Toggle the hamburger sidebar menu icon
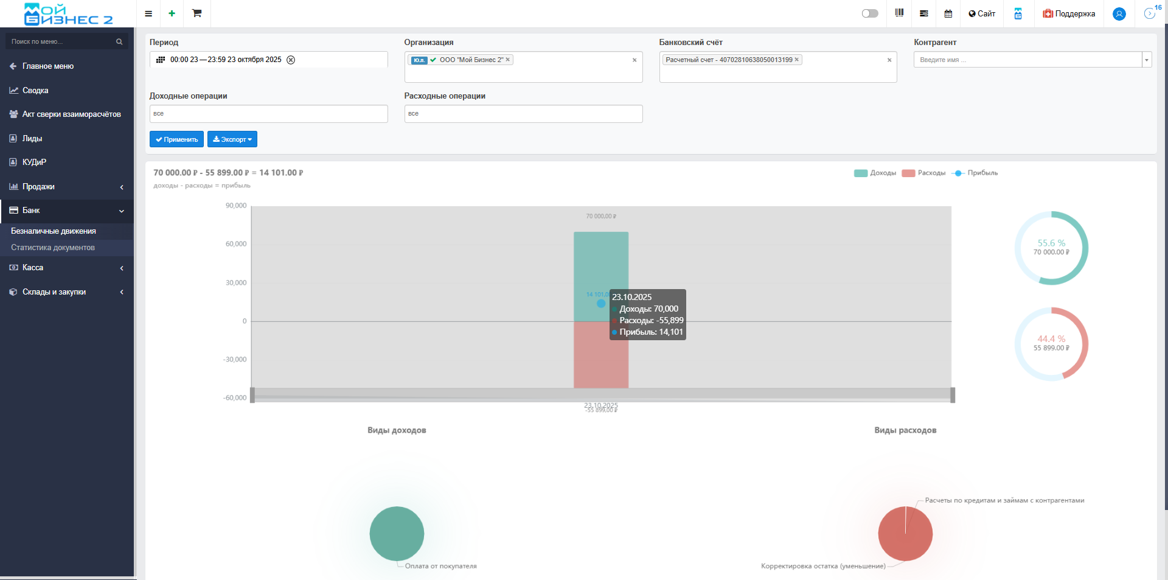The width and height of the screenshot is (1168, 580). (x=148, y=13)
